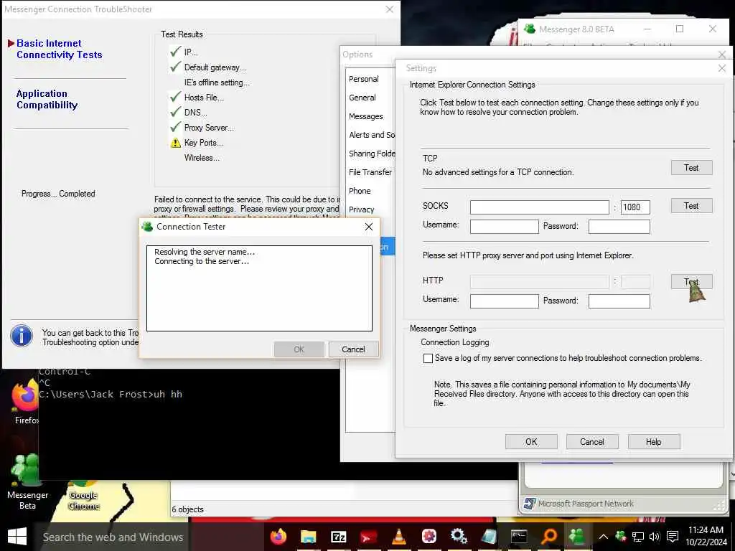Launch 7-Zip from the taskbar

point(339,537)
